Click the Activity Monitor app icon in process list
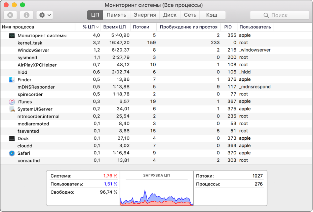Image resolution: width=313 pixels, height=212 pixels. [x=12, y=36]
